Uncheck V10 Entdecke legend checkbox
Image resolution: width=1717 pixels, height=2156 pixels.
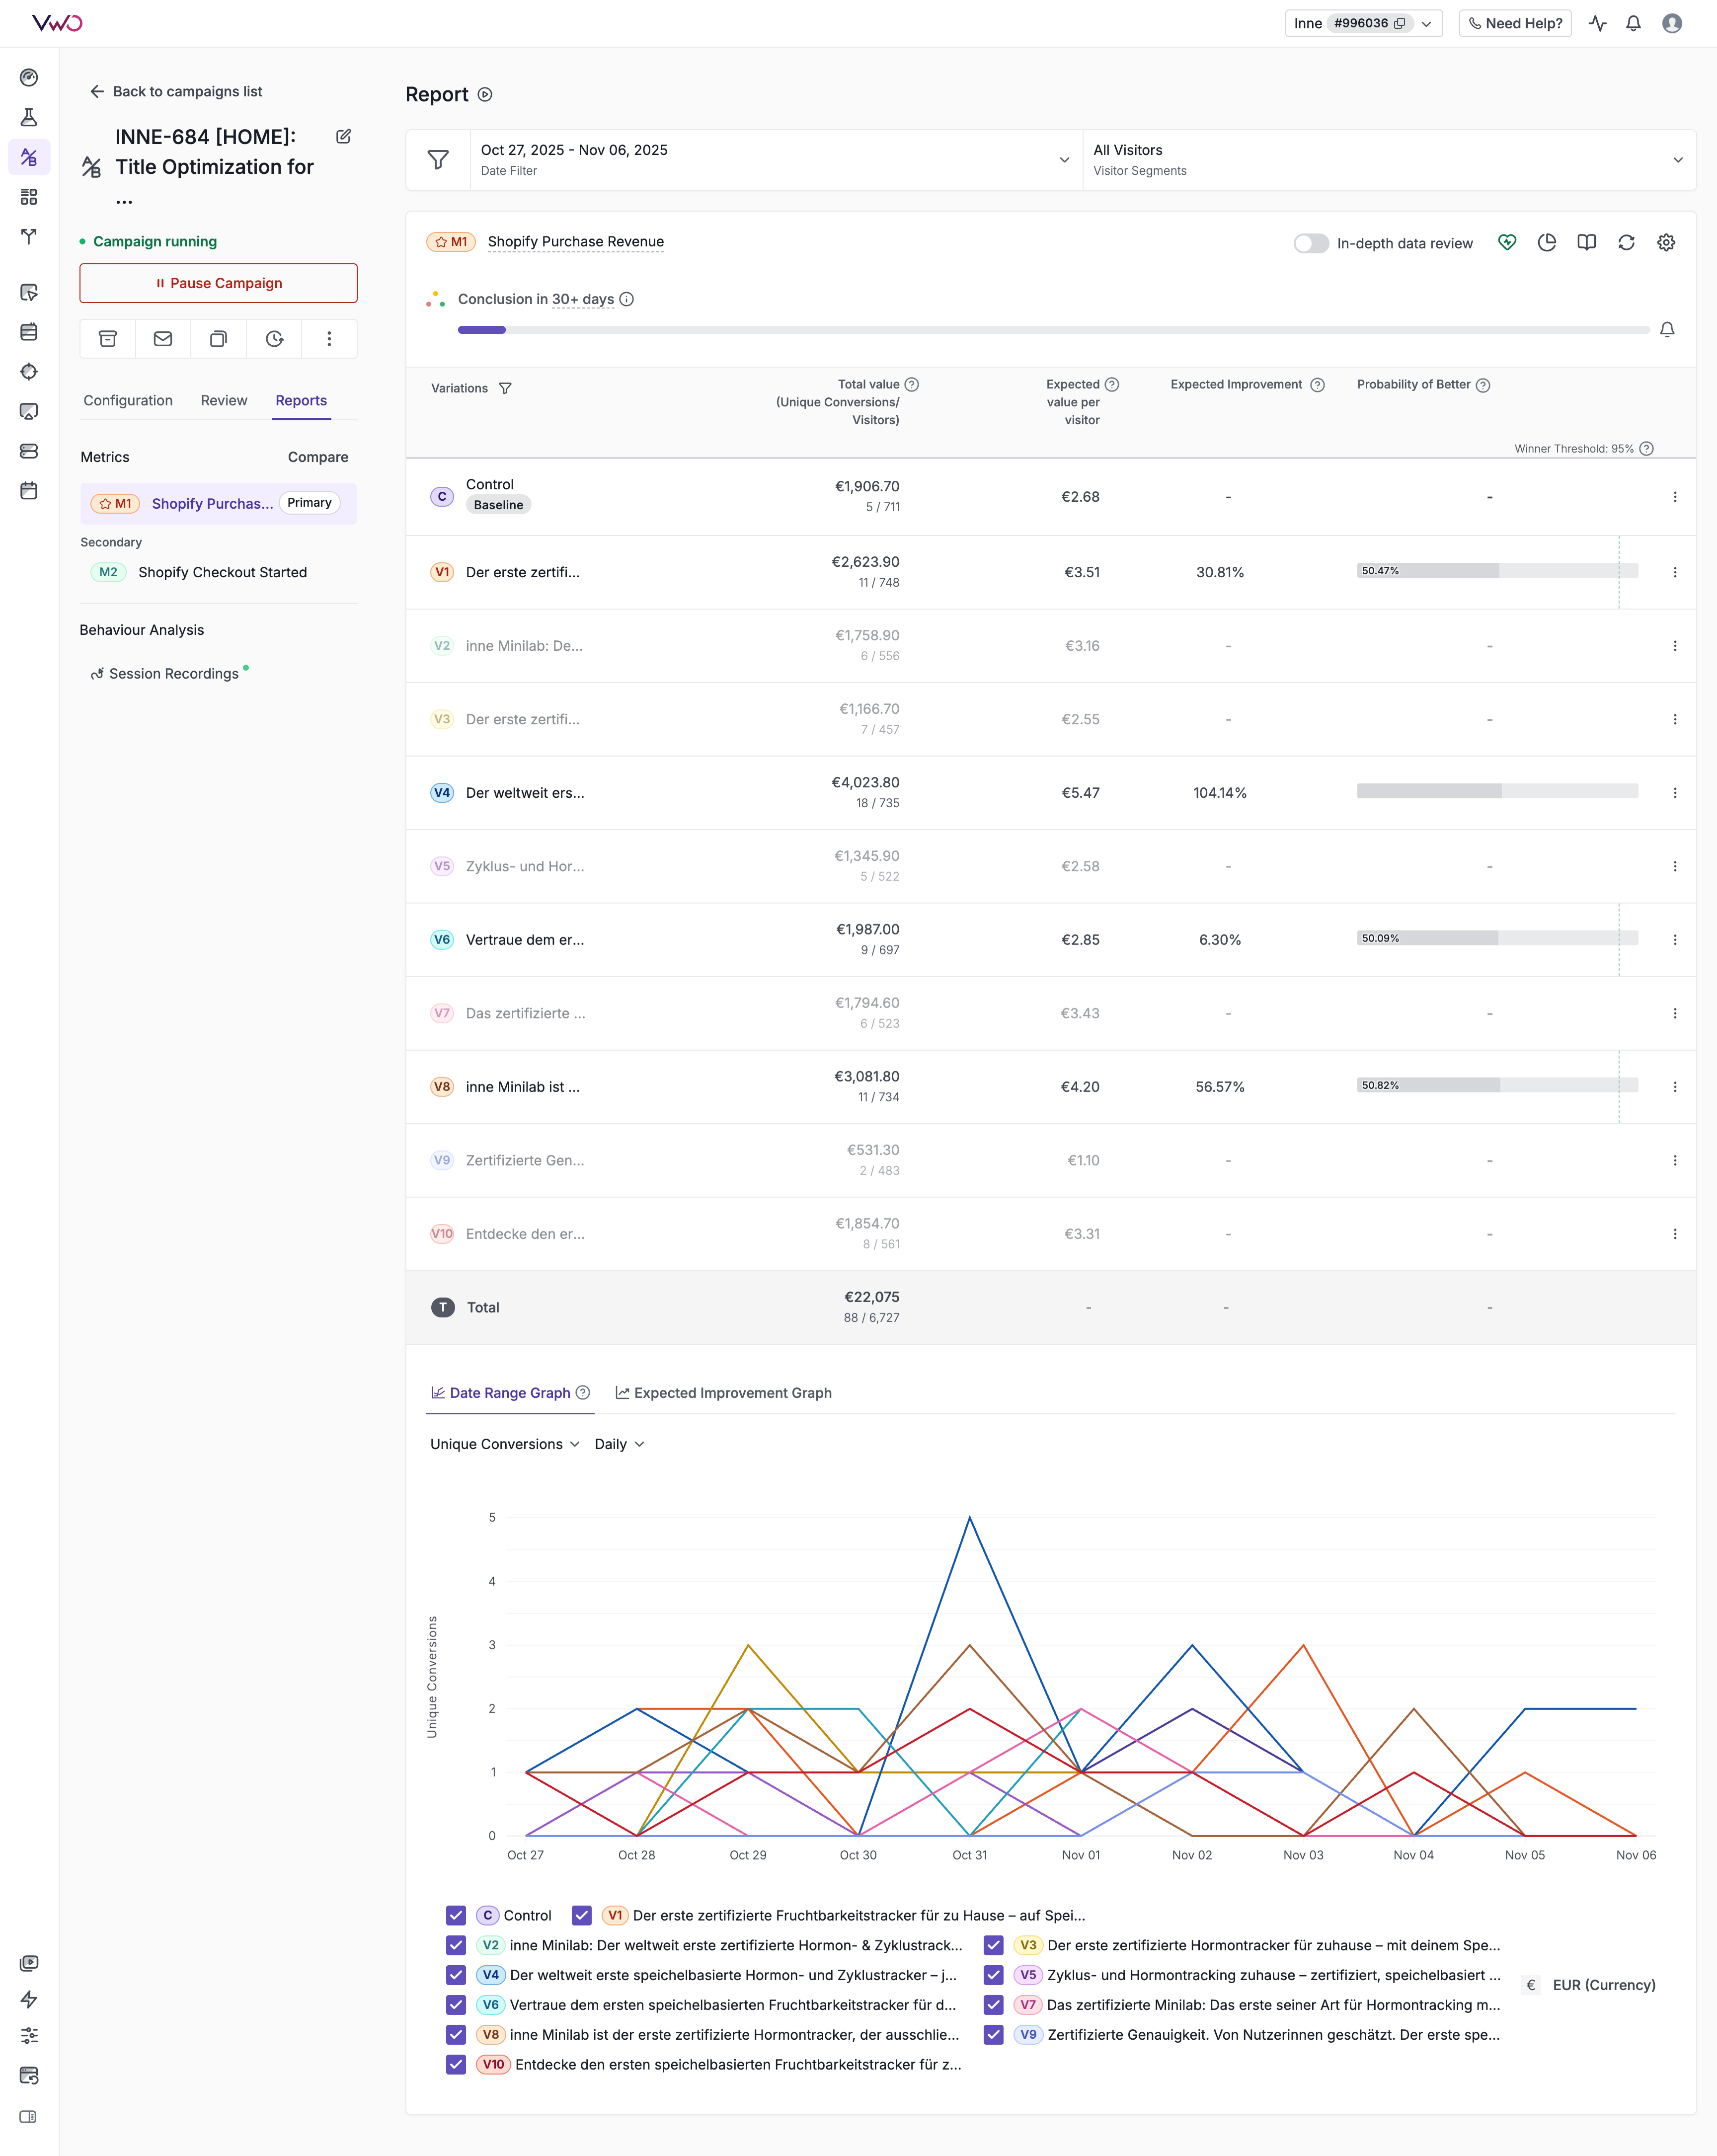pos(456,2064)
